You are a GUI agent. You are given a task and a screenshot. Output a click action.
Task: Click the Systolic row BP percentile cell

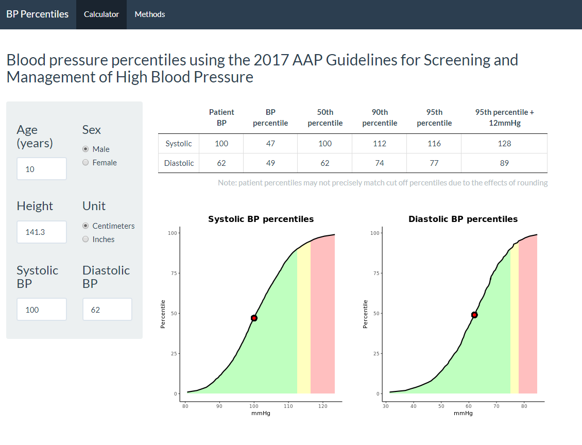click(x=270, y=144)
